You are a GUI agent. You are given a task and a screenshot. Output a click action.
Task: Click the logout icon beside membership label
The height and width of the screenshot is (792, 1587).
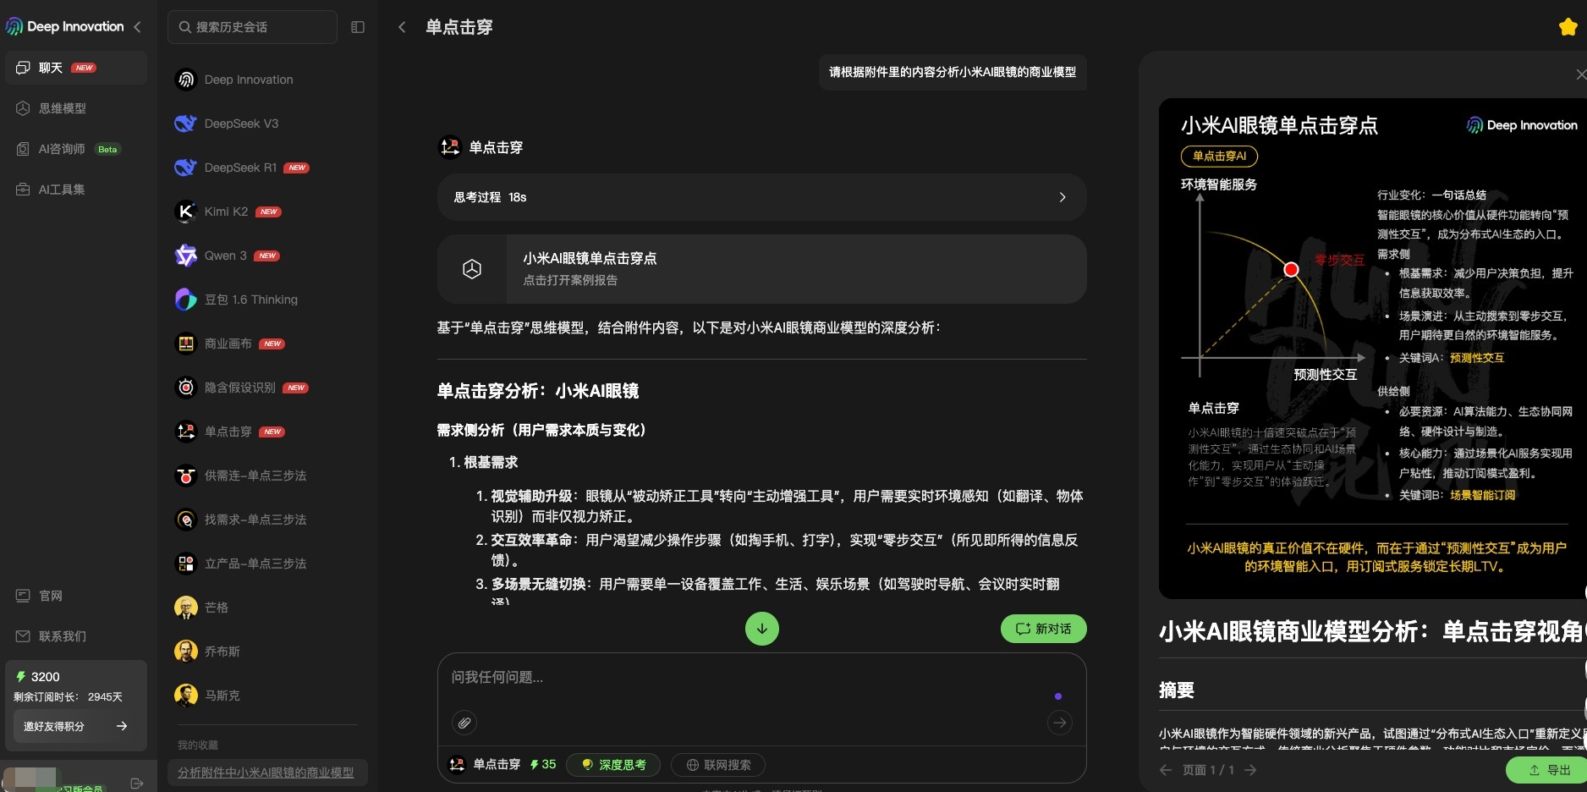coord(137,784)
